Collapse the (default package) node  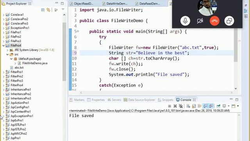pos(11,59)
